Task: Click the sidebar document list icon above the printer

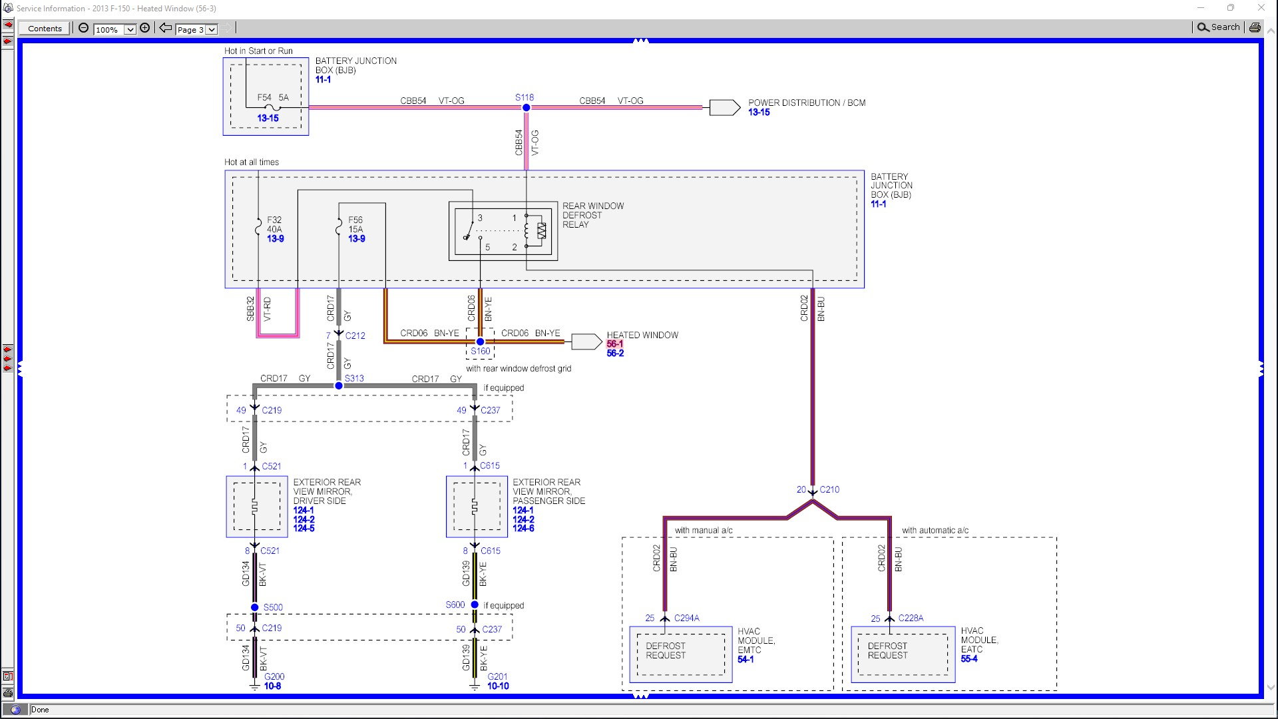Action: coord(7,676)
